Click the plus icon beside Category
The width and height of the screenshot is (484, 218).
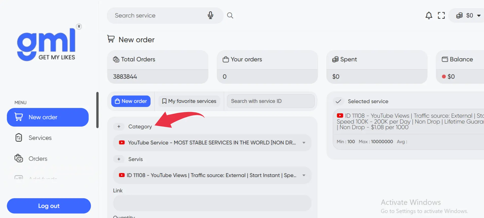tap(119, 127)
